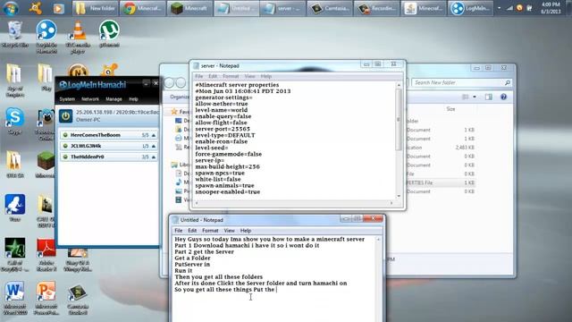Open Adobe Reader desktop shortcut
Viewport: 572px width, 322px height.
click(x=46, y=255)
